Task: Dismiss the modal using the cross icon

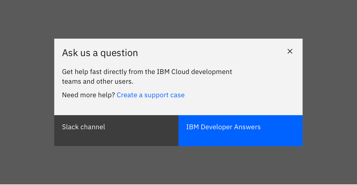Action: pos(290,51)
